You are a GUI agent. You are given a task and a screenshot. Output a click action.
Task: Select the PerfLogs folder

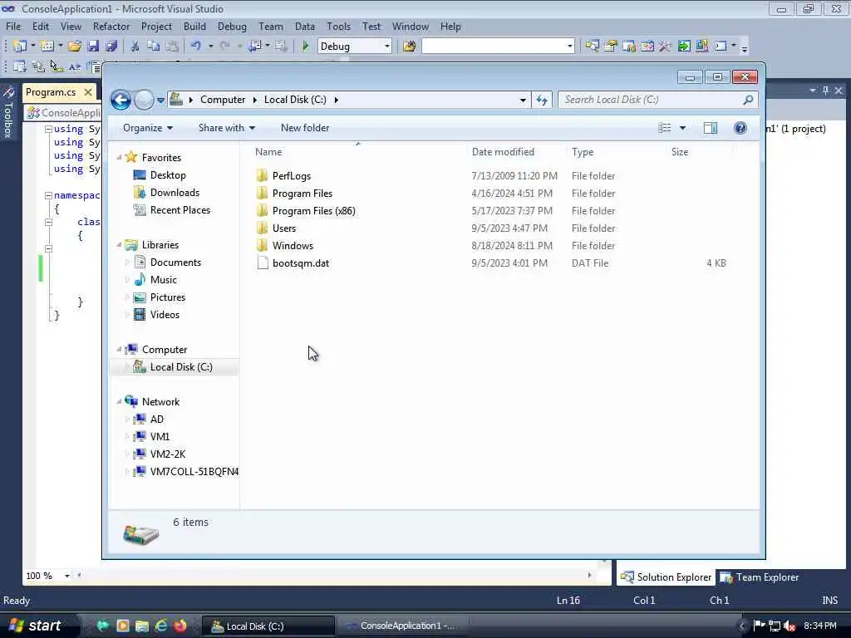pyautogui.click(x=292, y=176)
